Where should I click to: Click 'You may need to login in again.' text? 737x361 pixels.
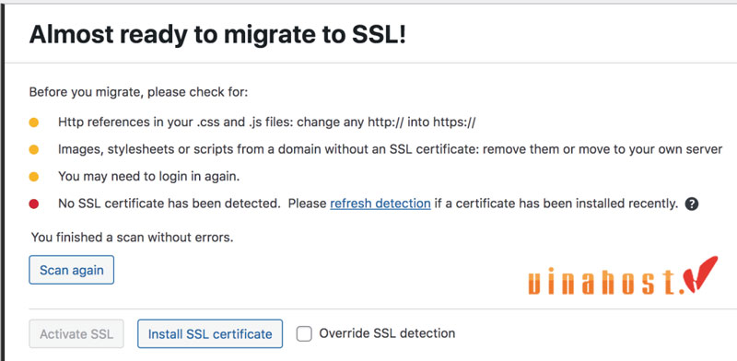(149, 177)
